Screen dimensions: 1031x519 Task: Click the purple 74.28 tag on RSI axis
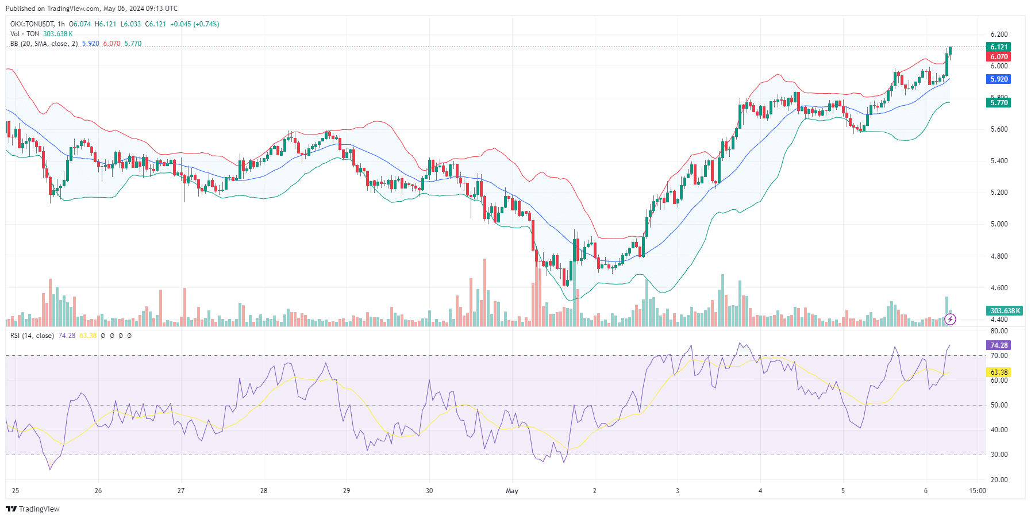point(999,345)
